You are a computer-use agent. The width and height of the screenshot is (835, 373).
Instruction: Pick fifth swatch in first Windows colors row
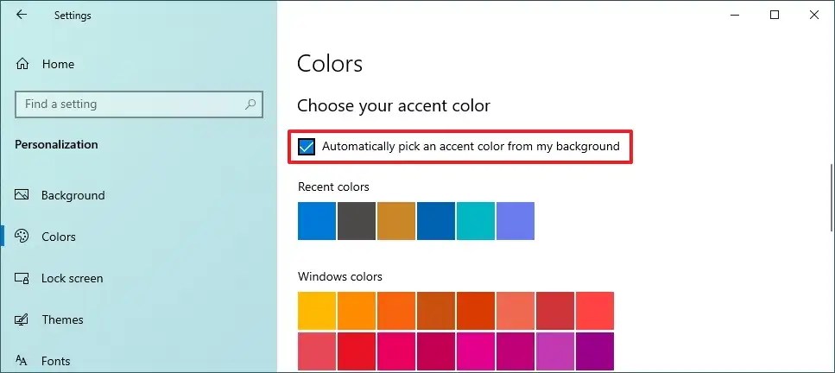tap(476, 311)
